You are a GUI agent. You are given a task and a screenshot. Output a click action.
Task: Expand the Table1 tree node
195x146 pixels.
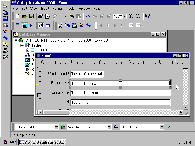[x=28, y=50]
